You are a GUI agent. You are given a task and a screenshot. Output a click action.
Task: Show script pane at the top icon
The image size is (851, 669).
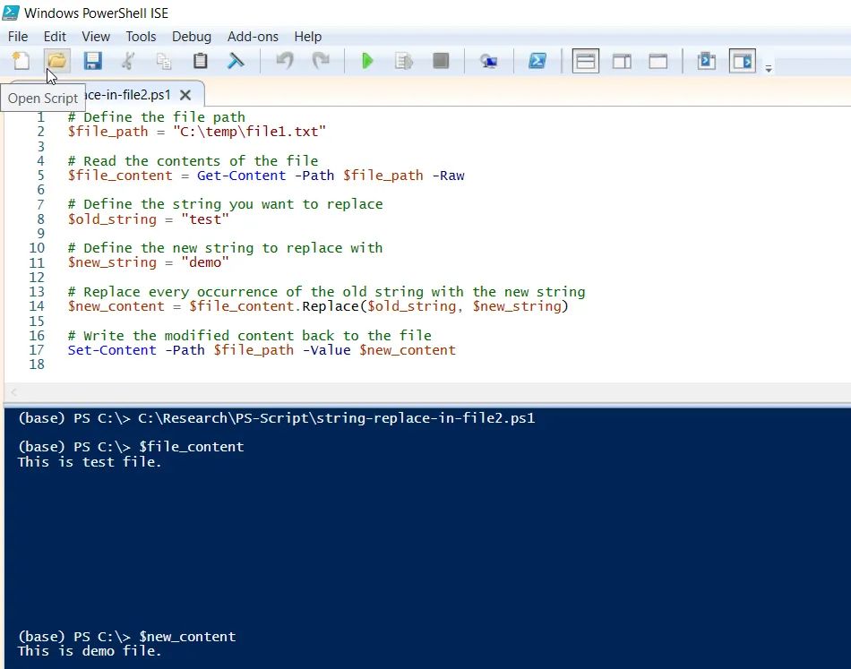[586, 61]
